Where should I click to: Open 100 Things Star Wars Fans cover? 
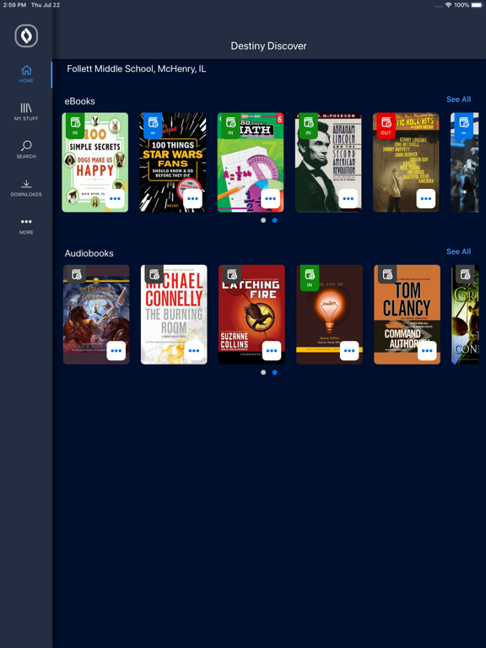(173, 162)
